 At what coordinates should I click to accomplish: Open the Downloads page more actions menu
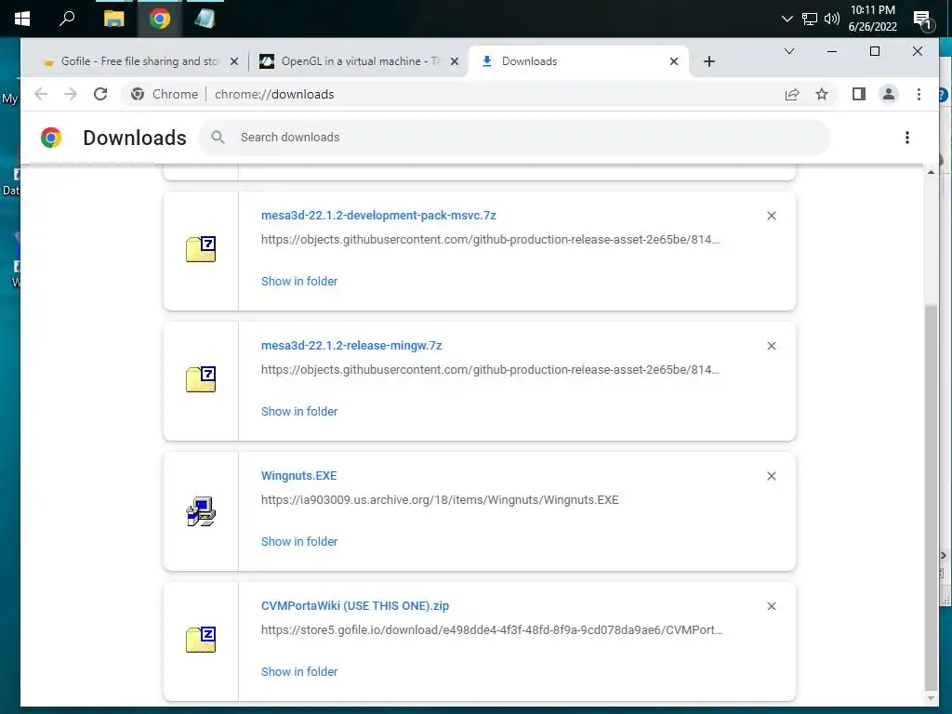(907, 138)
